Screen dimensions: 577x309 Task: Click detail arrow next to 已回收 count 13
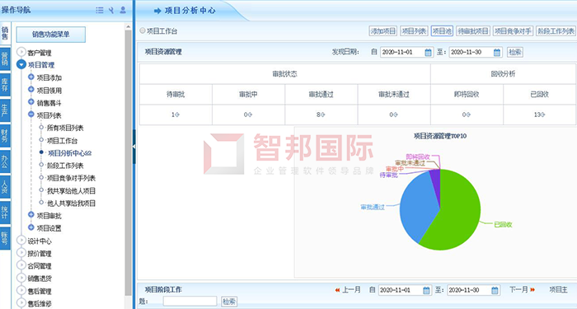(x=542, y=115)
